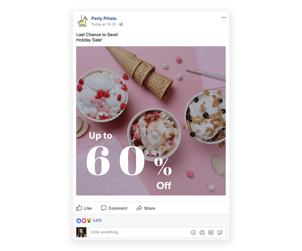
Task: Click the Share arrow icon
Action: coord(139,208)
